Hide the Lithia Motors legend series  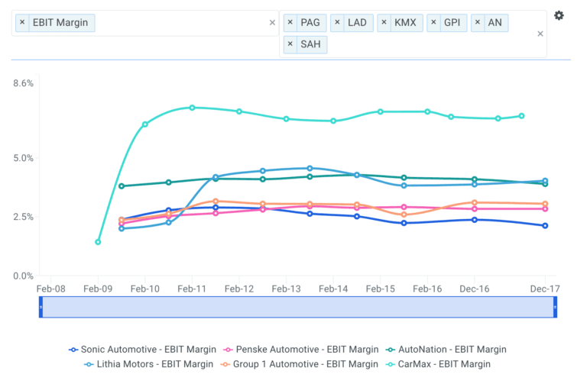[143, 364]
